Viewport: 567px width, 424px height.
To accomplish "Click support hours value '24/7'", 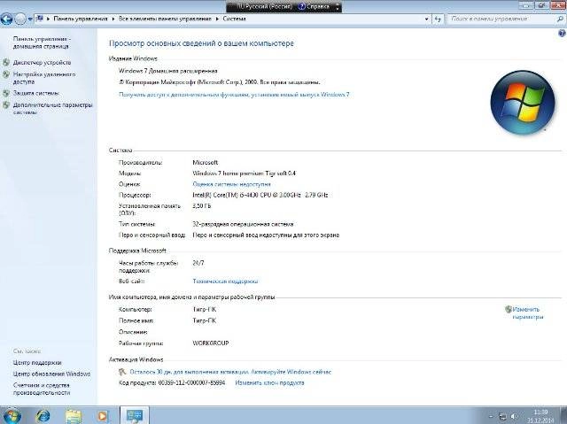I will [198, 263].
